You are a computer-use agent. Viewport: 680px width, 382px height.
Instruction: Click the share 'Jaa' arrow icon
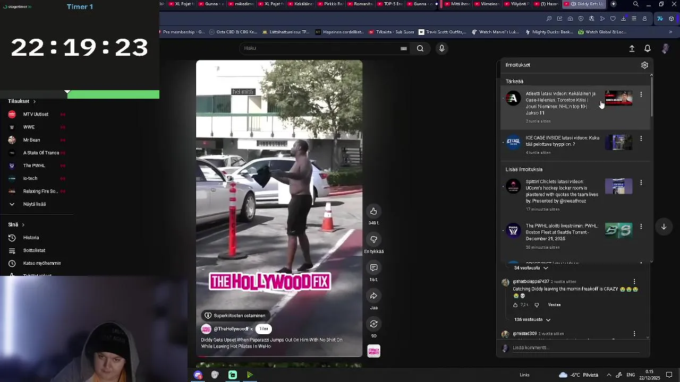373,296
